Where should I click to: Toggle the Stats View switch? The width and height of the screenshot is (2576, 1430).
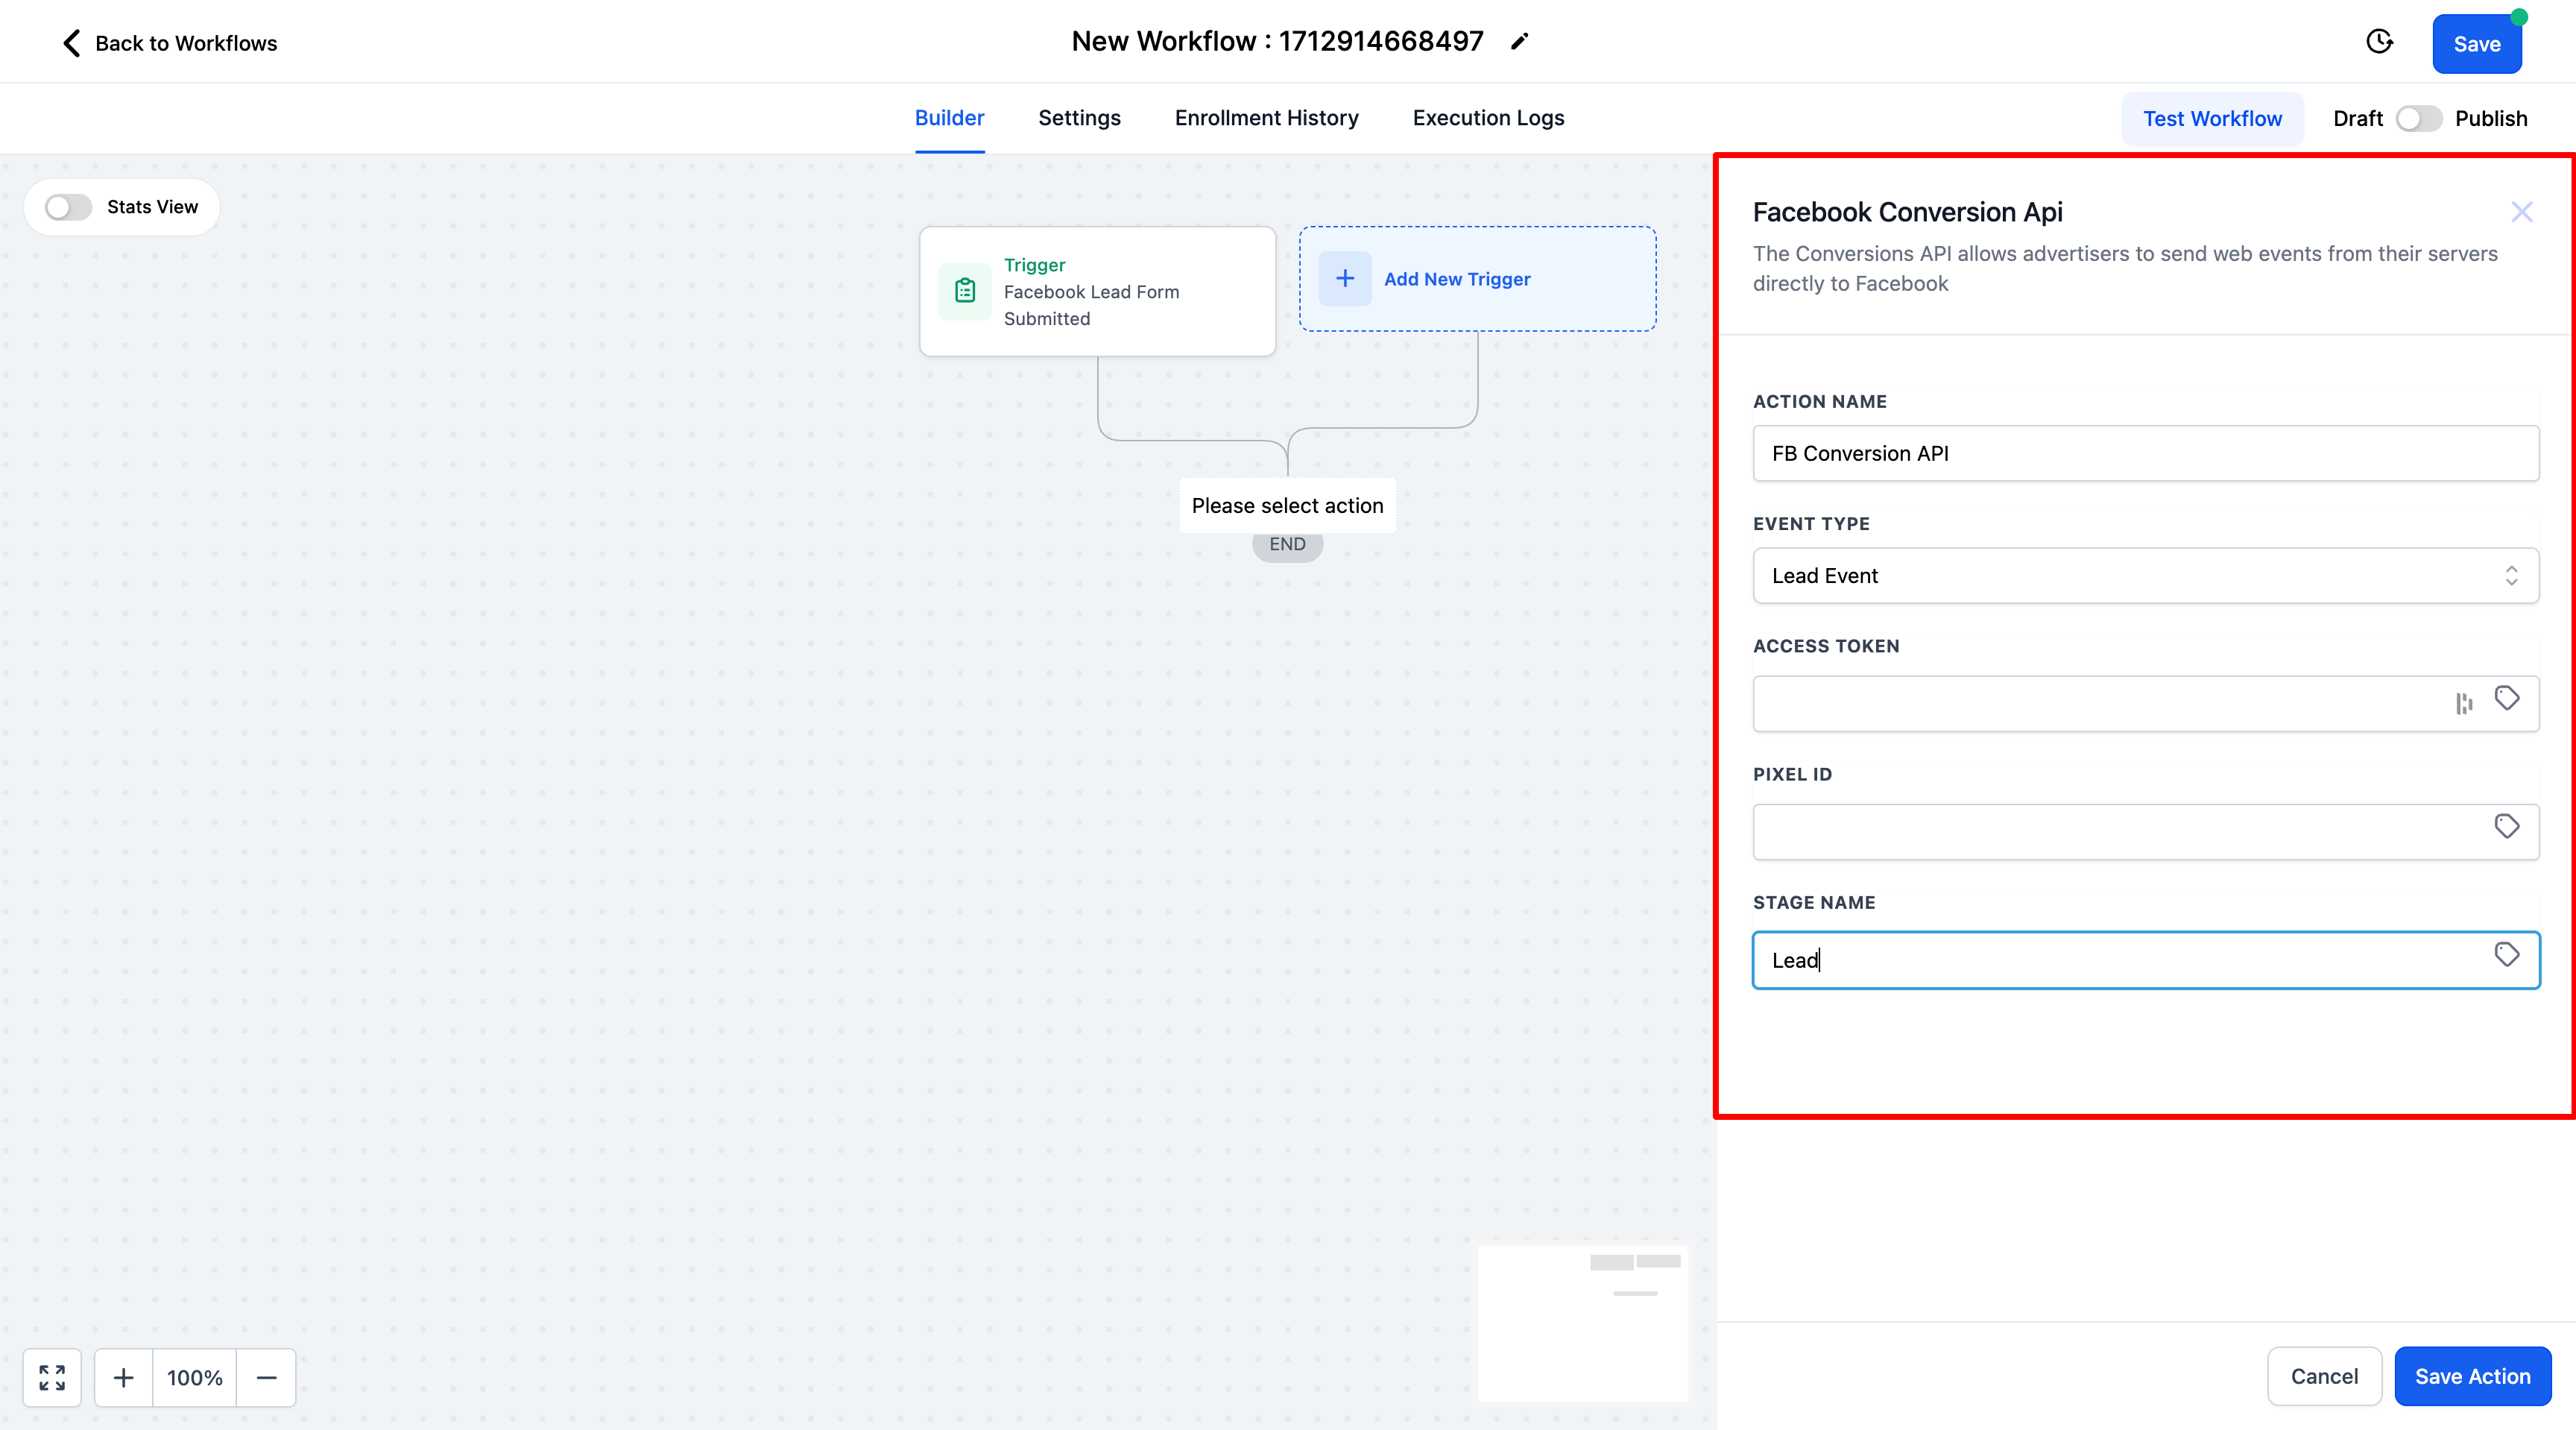coord(69,207)
